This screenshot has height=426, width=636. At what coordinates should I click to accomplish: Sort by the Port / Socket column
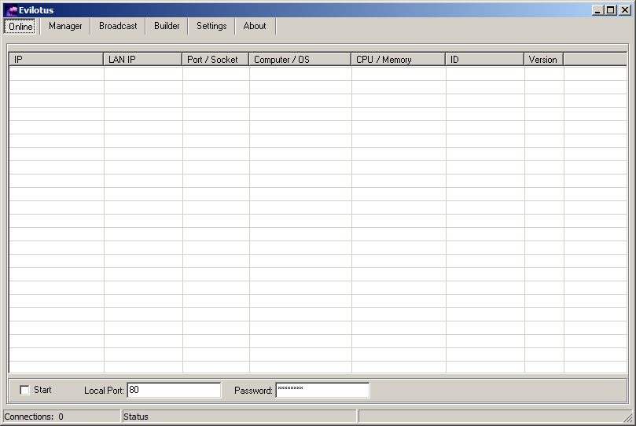point(215,60)
